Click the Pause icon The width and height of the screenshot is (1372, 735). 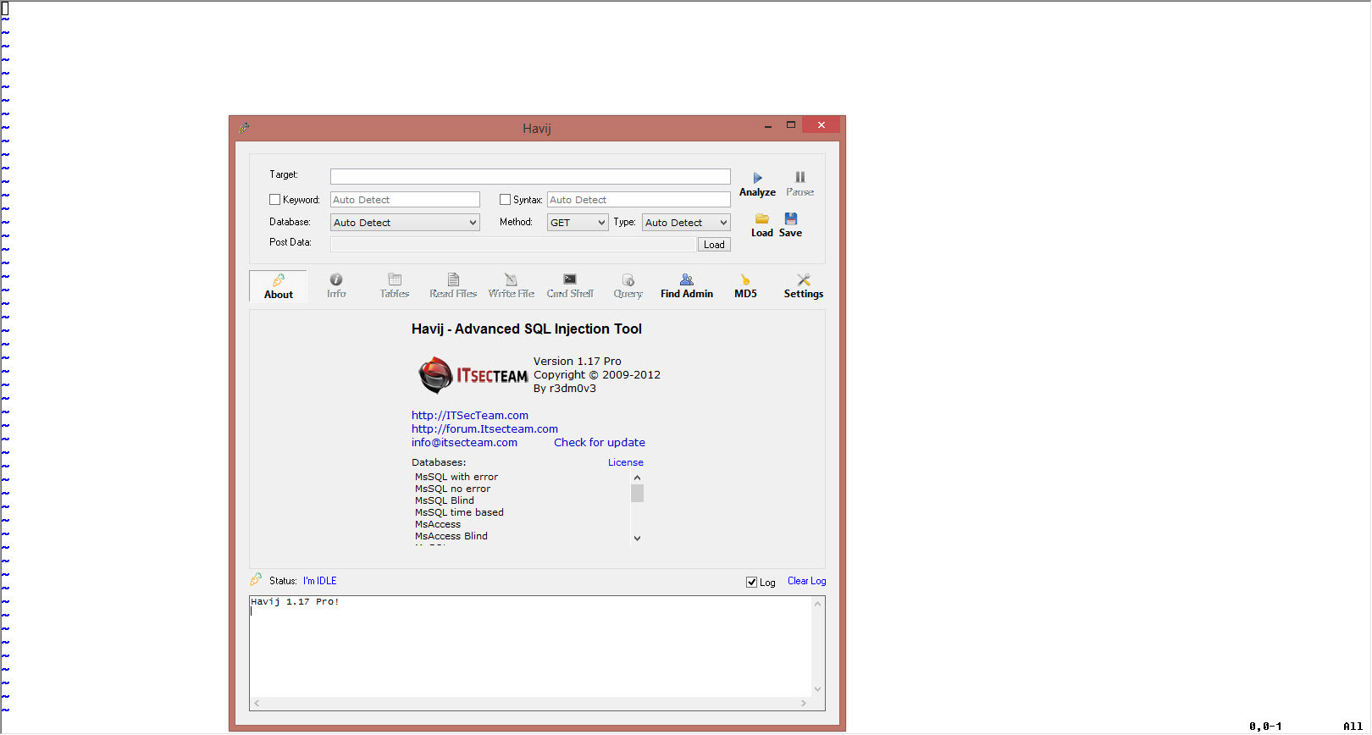tap(799, 177)
